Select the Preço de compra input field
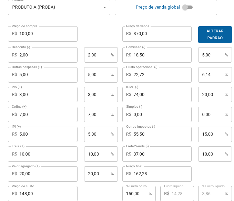234x201 pixels. [x=43, y=34]
